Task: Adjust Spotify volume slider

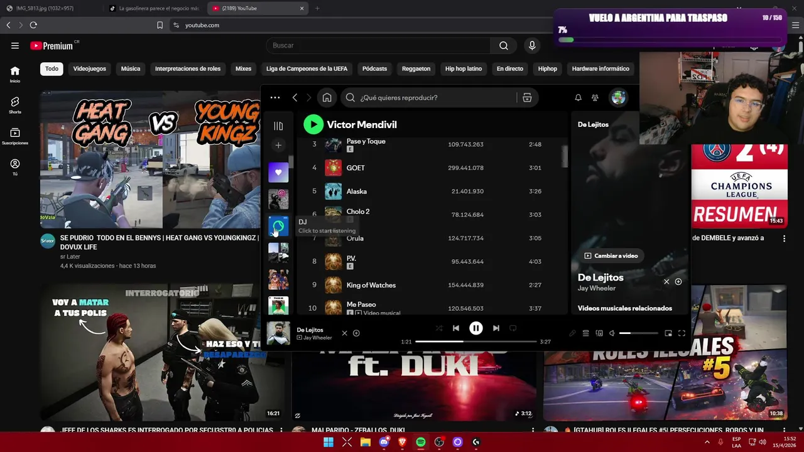Action: pyautogui.click(x=639, y=333)
